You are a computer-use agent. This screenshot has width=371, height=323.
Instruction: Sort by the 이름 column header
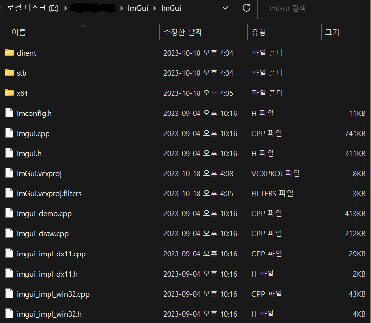click(19, 32)
